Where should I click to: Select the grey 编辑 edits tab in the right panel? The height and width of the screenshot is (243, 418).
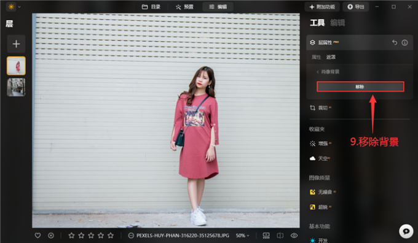click(x=337, y=23)
